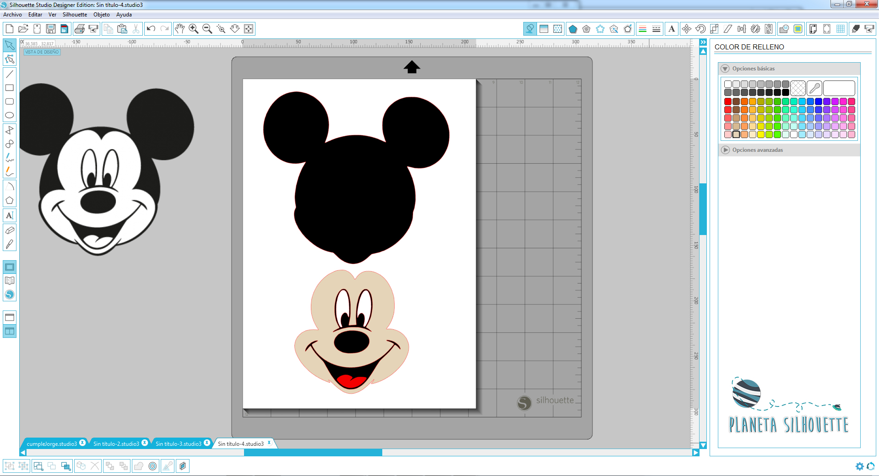
Task: Select the Draw an Arc tool
Action: coord(10,187)
